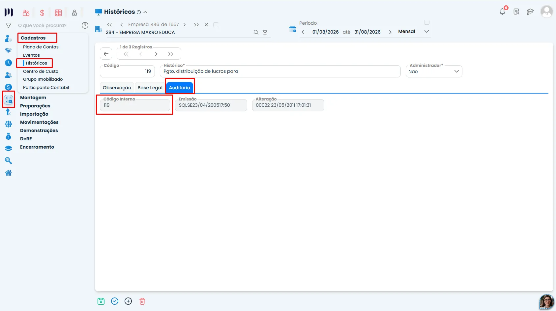The height and width of the screenshot is (311, 556).
Task: Toggle the checkbox next to Empresa navigation
Action: point(216,25)
